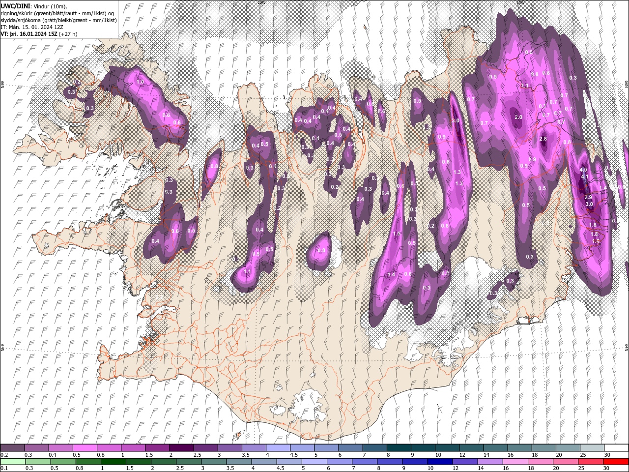Viewport: 629px width, 472px height.
Task: Click the 0.1 label in the lower legend
Action: point(4,468)
